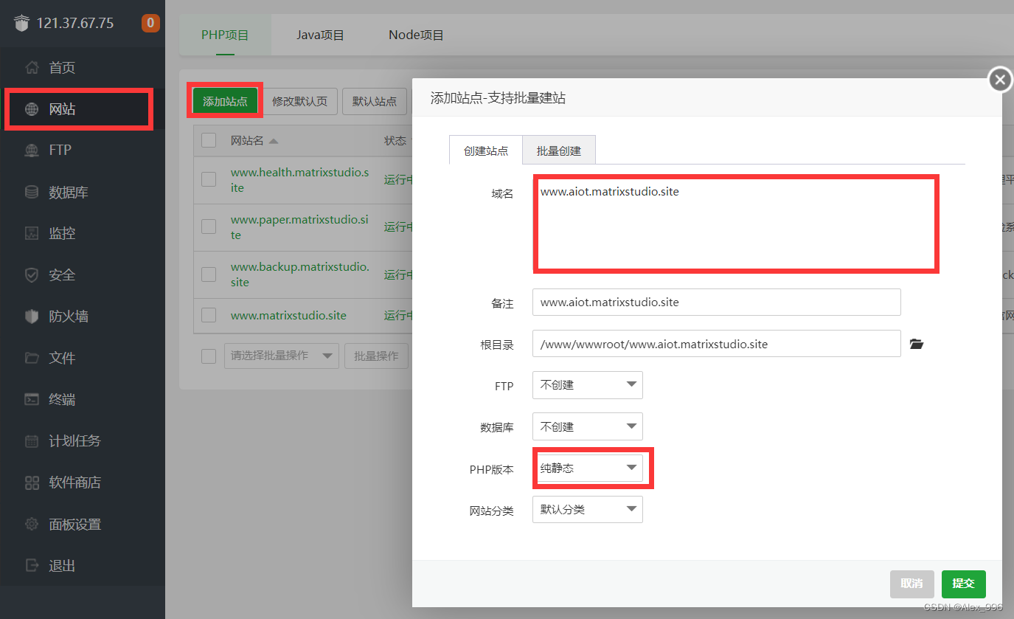Check the box for www.paper.matrixstudio.site
This screenshot has height=619, width=1014.
209,226
